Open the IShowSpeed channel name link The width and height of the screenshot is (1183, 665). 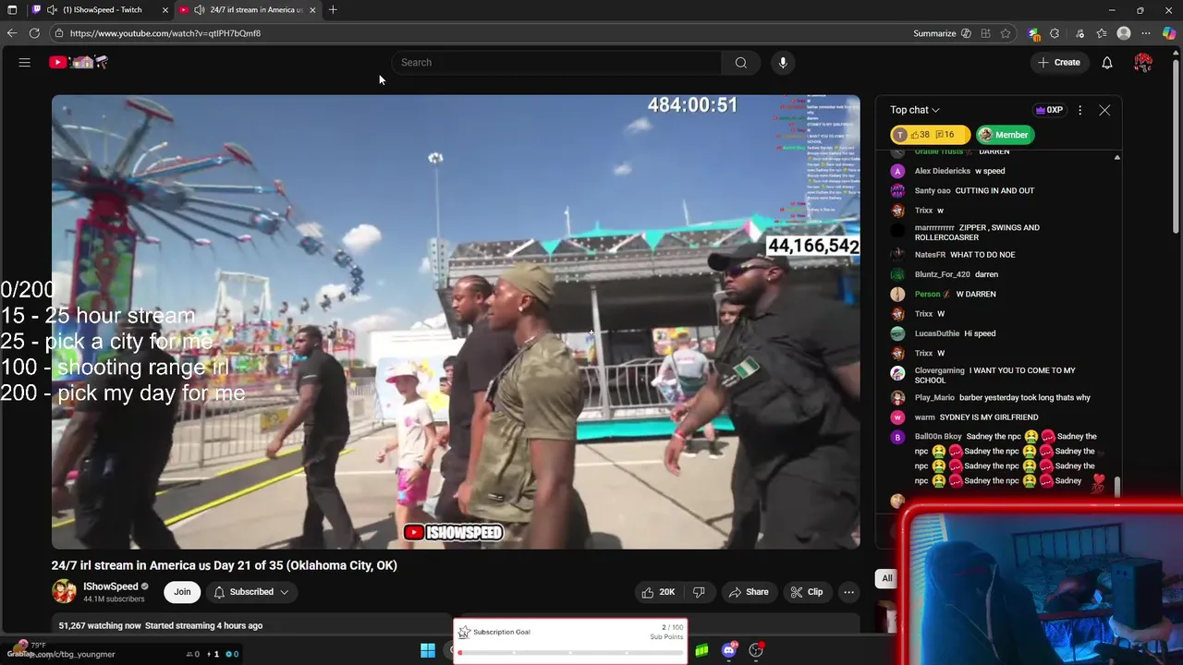click(x=111, y=586)
